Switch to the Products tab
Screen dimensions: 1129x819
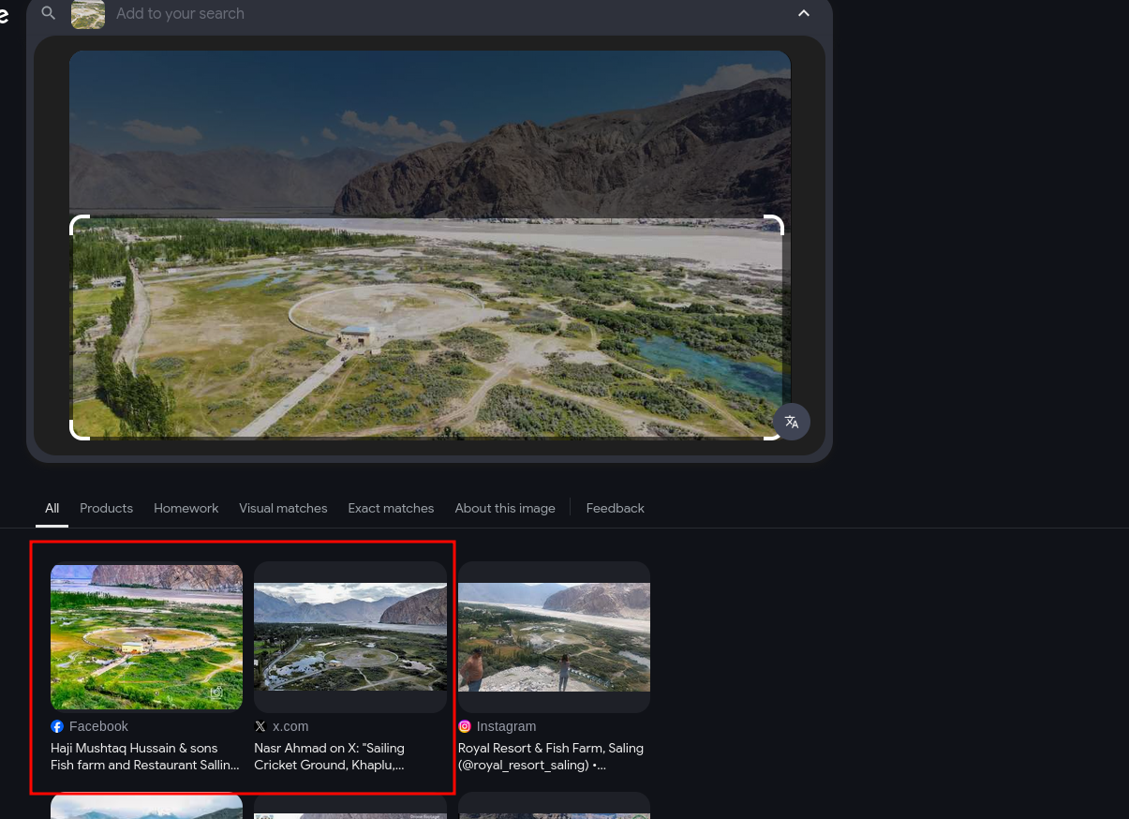(x=106, y=508)
